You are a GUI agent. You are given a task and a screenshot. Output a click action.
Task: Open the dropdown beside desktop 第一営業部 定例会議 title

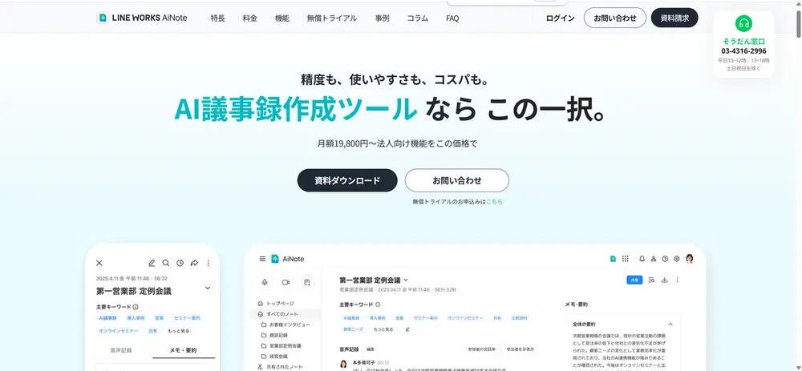(x=406, y=280)
